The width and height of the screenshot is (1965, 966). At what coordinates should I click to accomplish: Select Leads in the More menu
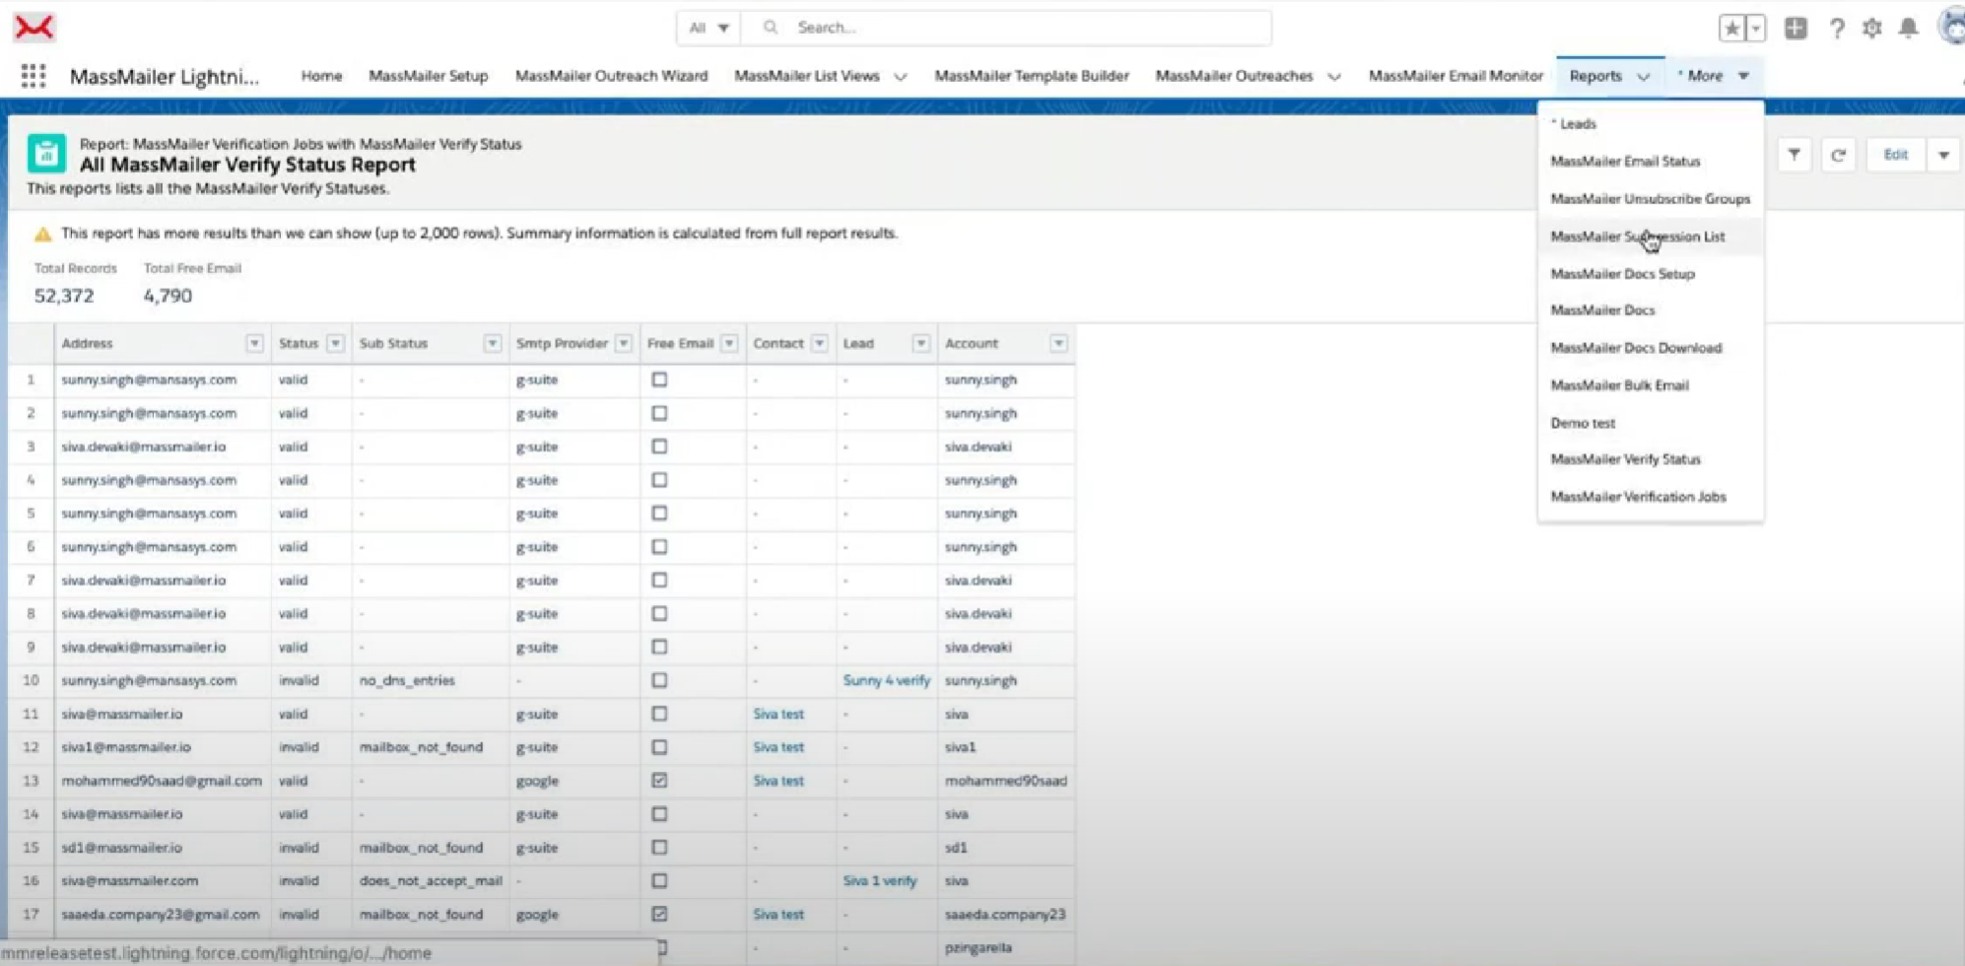(1651, 124)
